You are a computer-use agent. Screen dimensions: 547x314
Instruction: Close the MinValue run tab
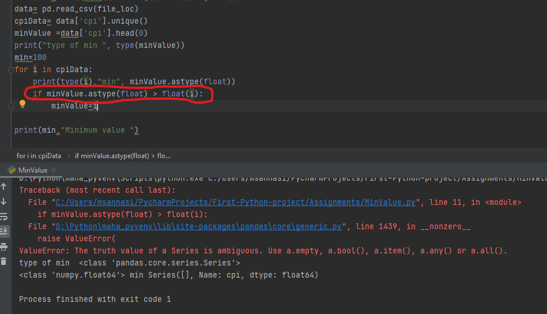click(x=54, y=170)
